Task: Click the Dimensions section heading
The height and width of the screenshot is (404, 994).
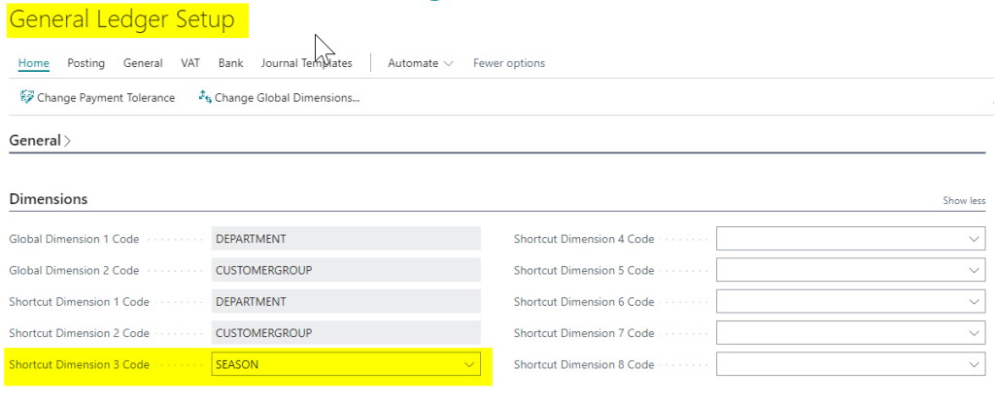Action: pos(49,199)
